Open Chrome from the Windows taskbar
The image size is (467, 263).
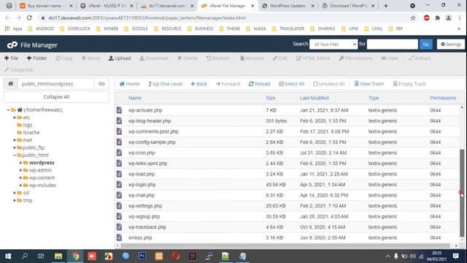pos(75,256)
